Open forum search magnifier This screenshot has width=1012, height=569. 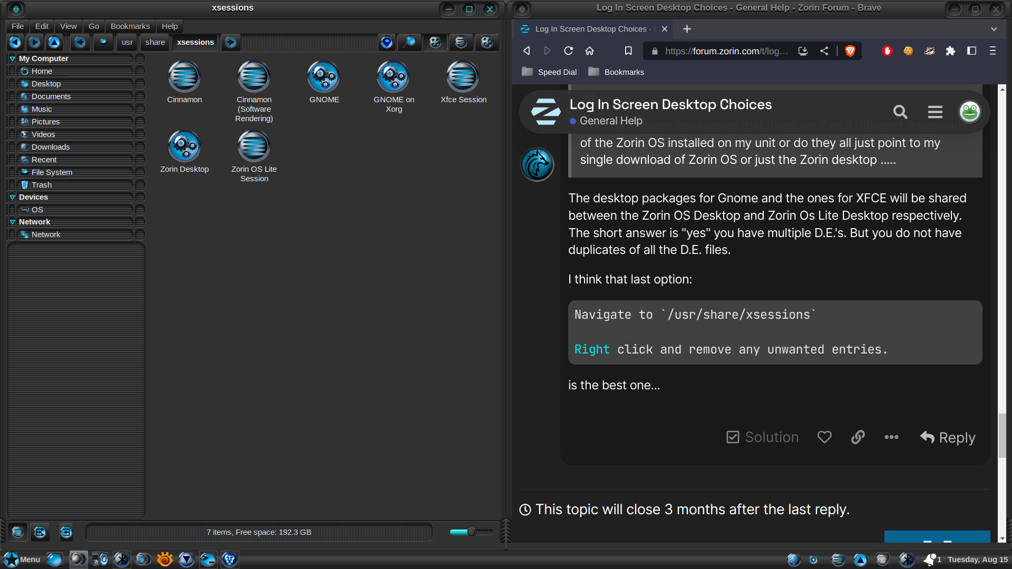point(900,112)
